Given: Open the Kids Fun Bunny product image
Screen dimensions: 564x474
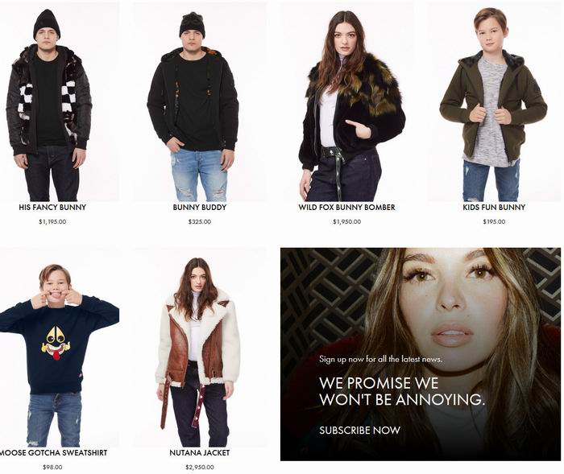Looking at the screenshot, I should pyautogui.click(x=494, y=102).
